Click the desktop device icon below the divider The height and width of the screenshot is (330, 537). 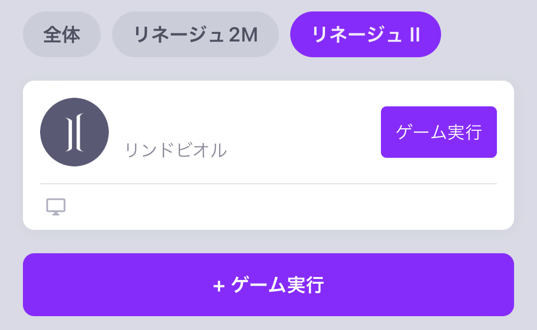(x=56, y=206)
